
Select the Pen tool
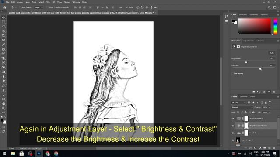(3, 85)
